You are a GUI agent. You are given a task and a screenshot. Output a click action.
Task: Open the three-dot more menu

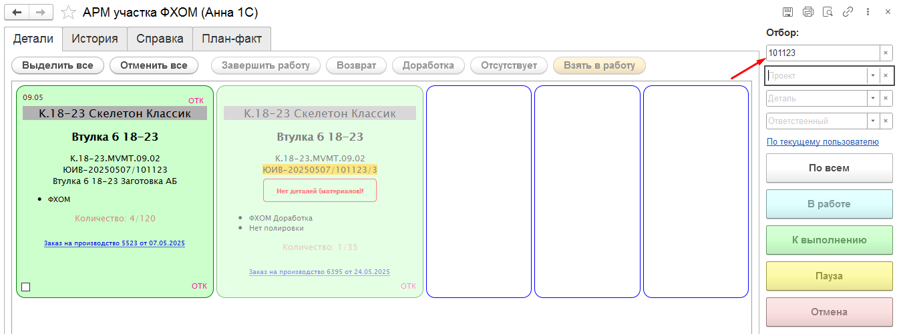pyautogui.click(x=868, y=12)
